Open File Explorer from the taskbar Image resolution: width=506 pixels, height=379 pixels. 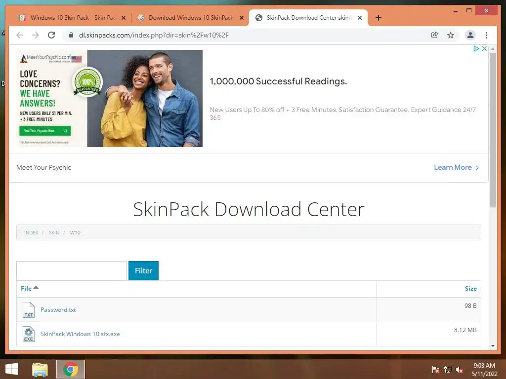[x=40, y=369]
